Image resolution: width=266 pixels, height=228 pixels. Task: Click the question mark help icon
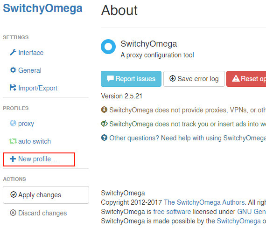click(104, 138)
